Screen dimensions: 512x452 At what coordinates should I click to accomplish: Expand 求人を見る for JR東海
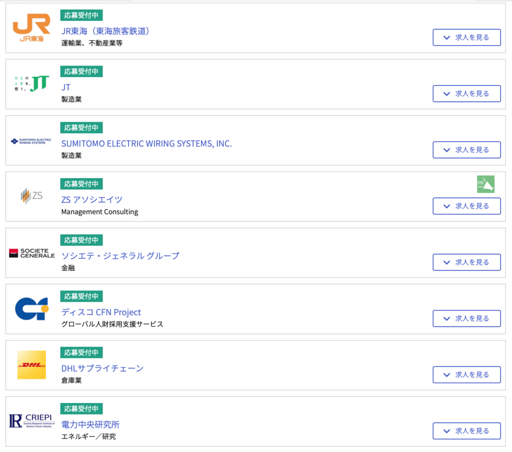(466, 37)
